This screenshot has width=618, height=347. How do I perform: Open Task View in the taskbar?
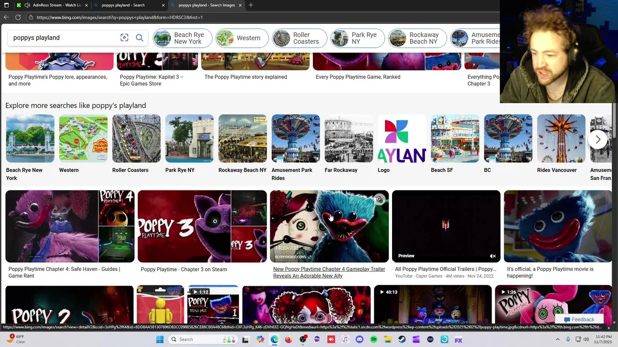point(245,339)
